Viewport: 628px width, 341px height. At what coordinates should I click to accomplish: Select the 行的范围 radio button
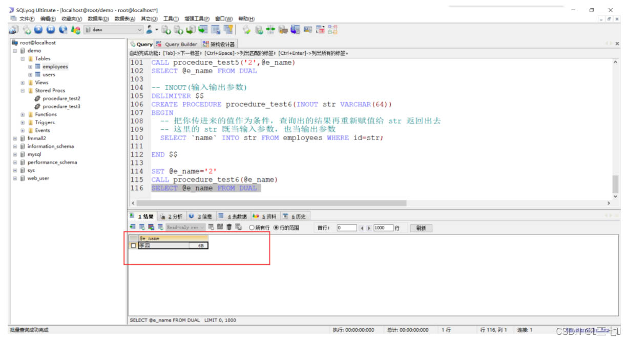pyautogui.click(x=276, y=228)
